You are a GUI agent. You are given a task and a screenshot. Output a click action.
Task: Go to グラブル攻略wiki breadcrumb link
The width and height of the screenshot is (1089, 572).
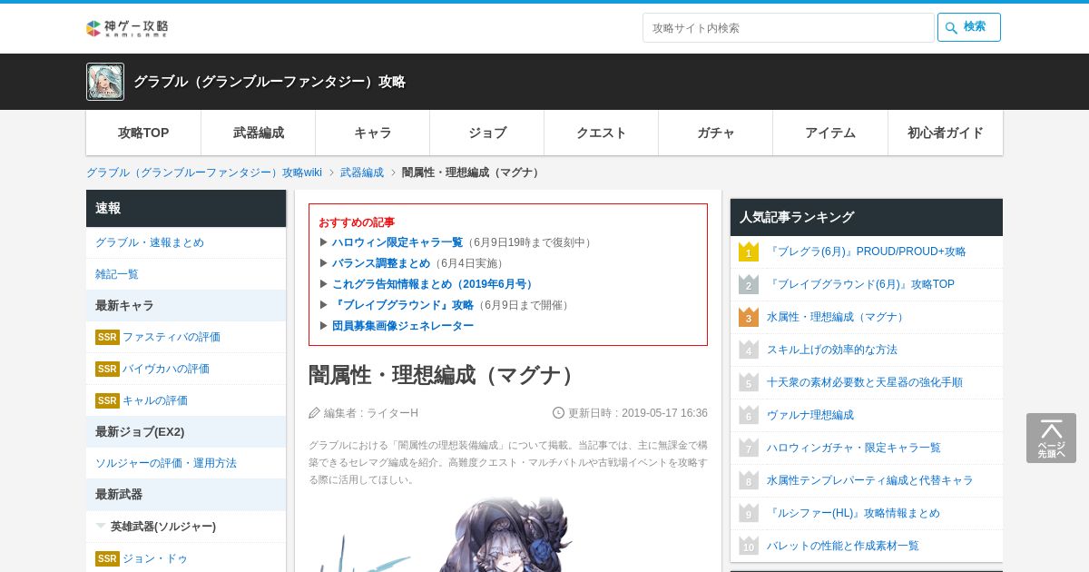tap(204, 173)
